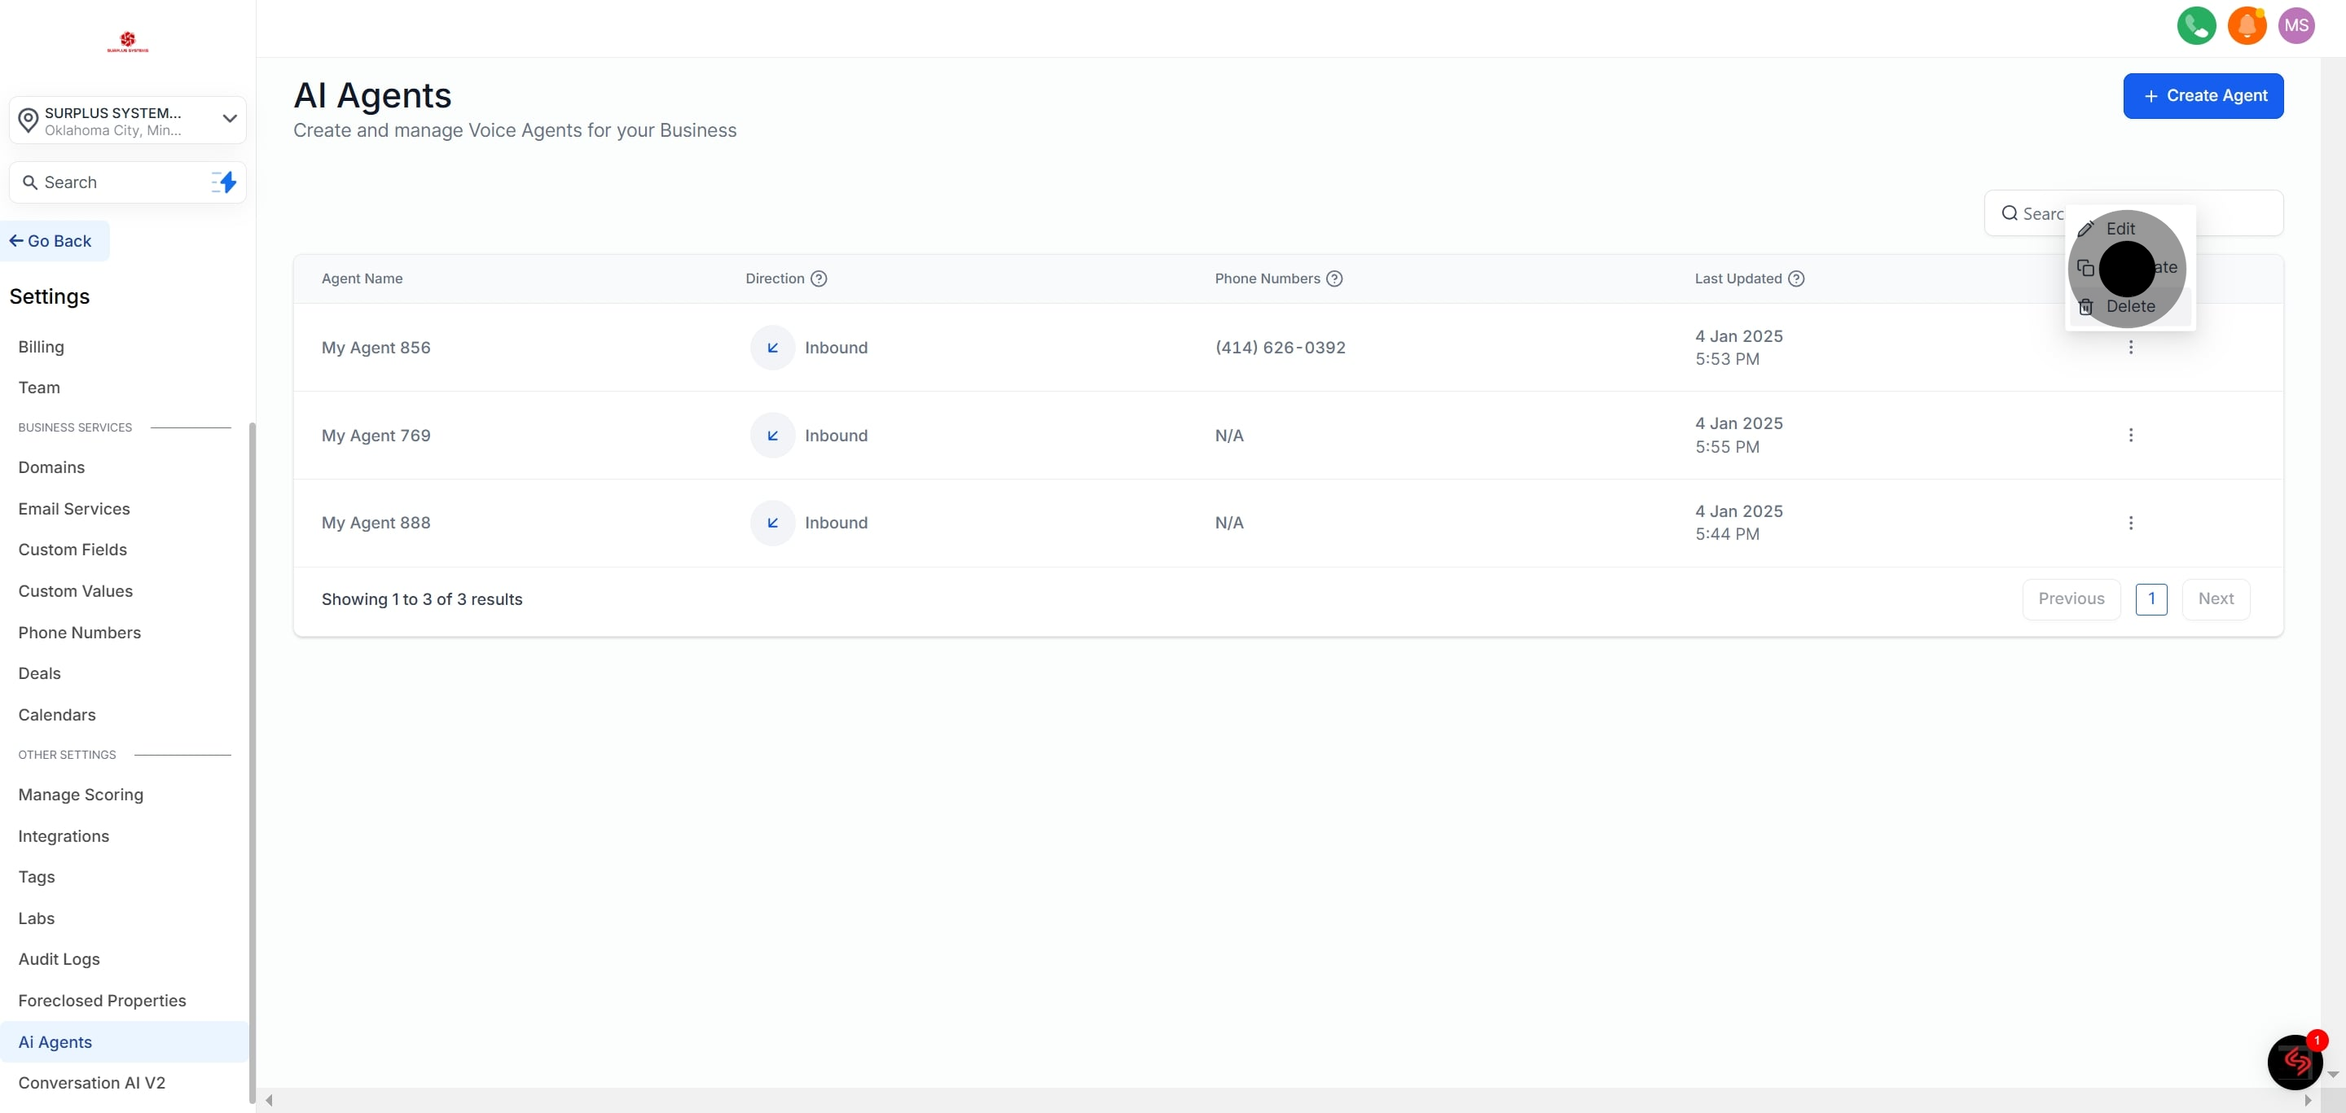Click the lightning quick-actions icon in search

coord(224,182)
